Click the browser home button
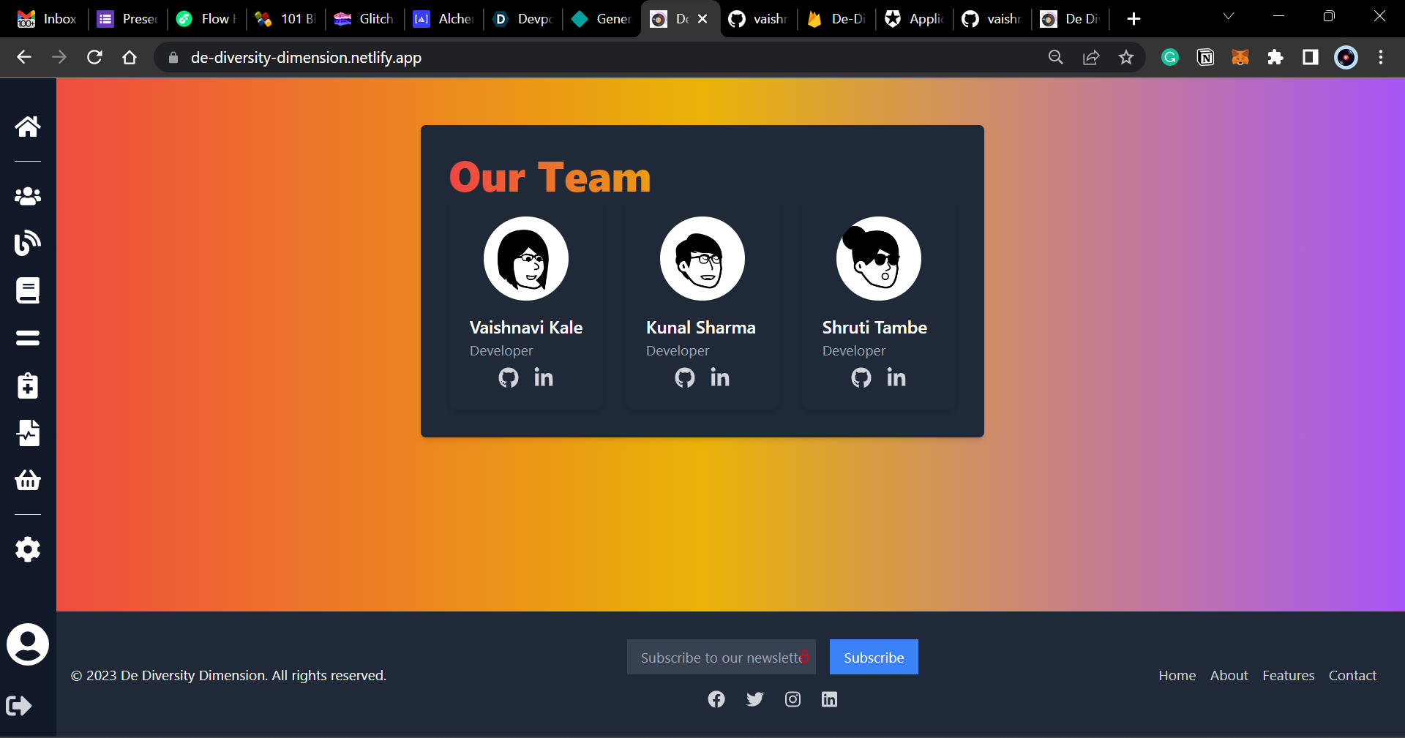1405x738 pixels. pos(130,57)
